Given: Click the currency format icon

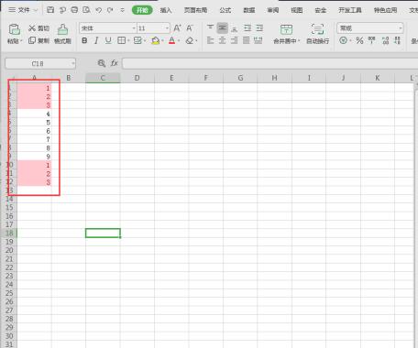Looking at the screenshot, I should (344, 40).
